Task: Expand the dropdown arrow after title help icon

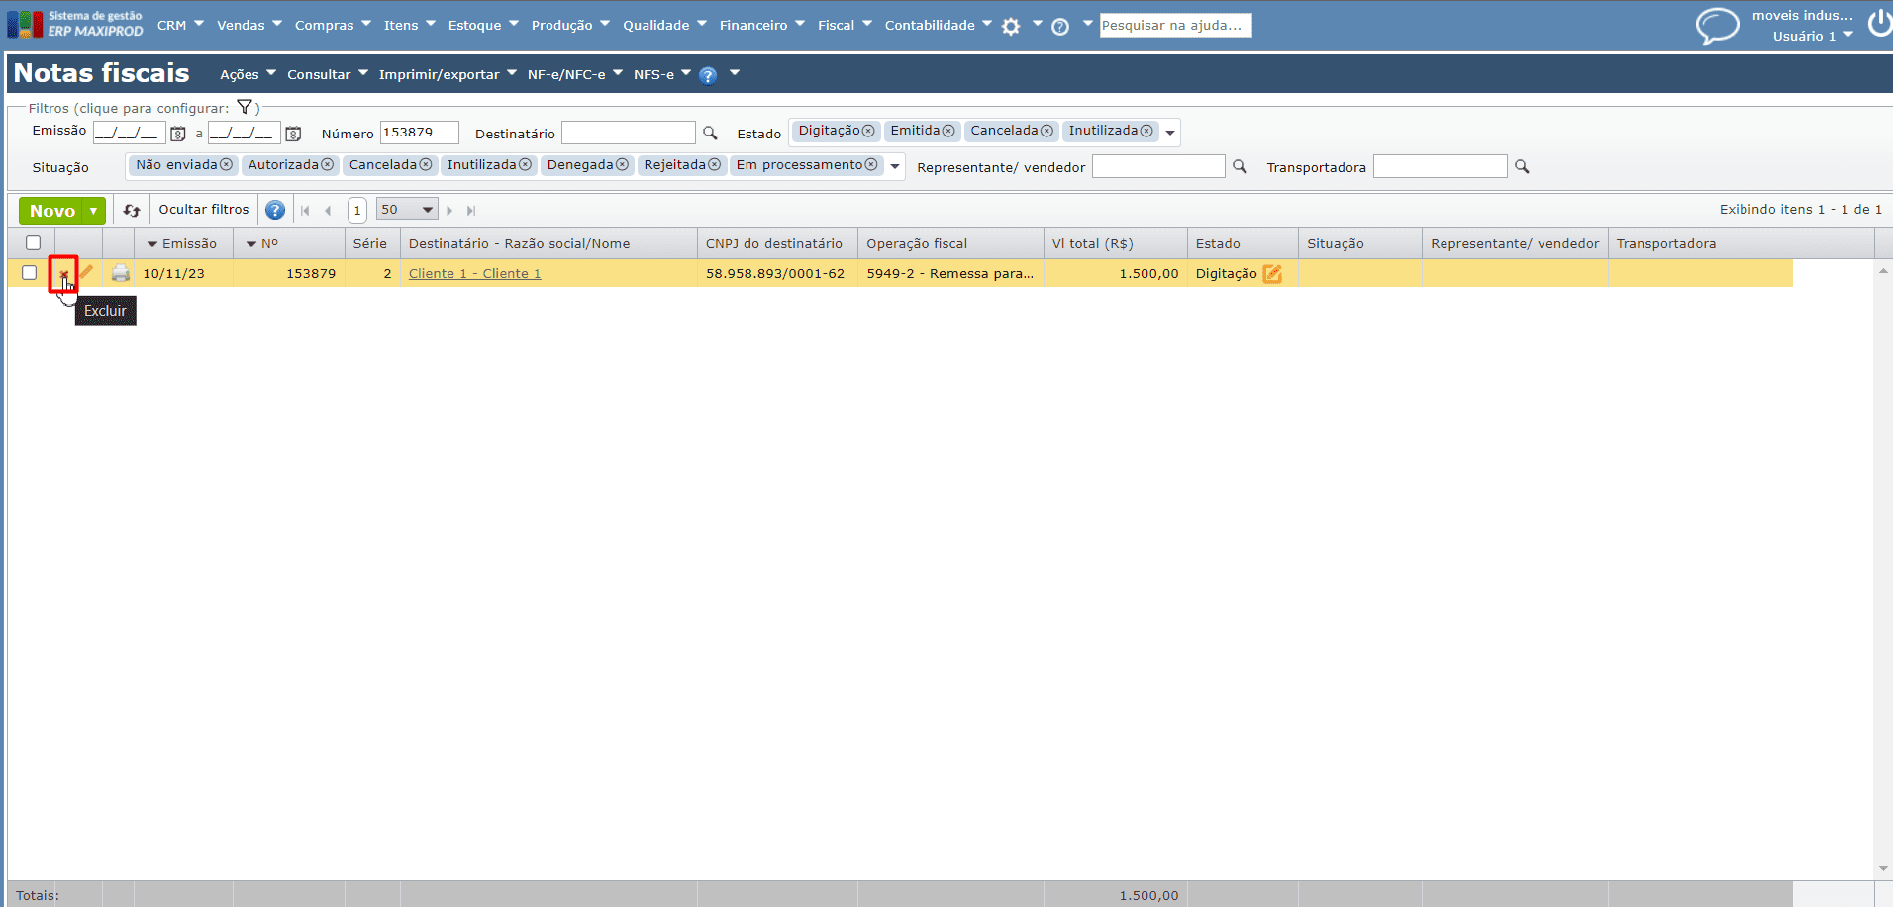Action: [x=735, y=72]
